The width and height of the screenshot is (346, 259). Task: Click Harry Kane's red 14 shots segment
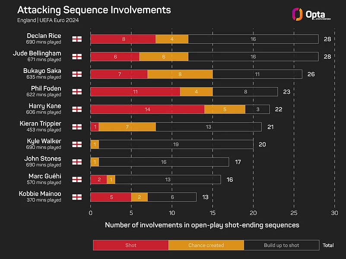click(x=147, y=109)
